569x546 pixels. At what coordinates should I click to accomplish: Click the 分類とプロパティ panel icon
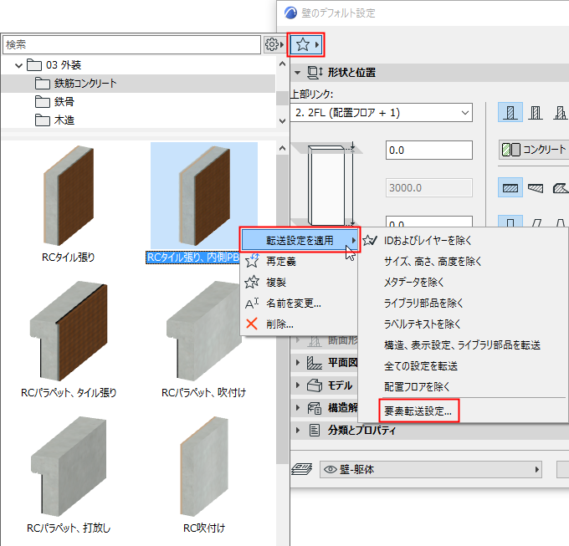(315, 430)
